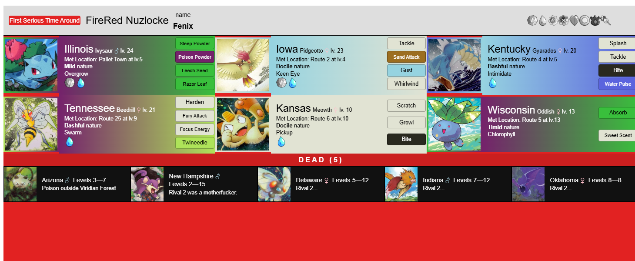
Task: Click the male symbol beside Indiana
Action: pyautogui.click(x=447, y=180)
